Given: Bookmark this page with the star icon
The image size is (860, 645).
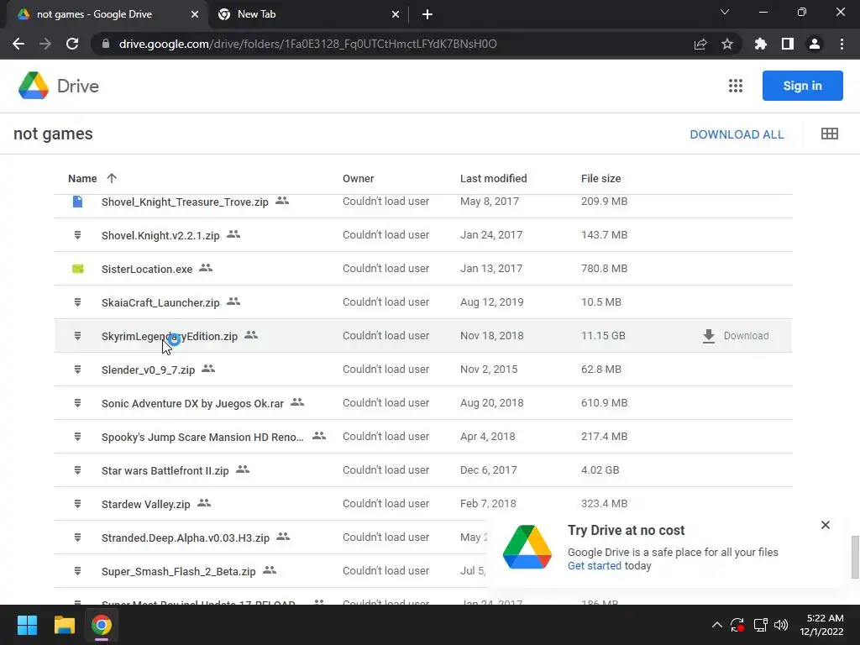Looking at the screenshot, I should 727,44.
